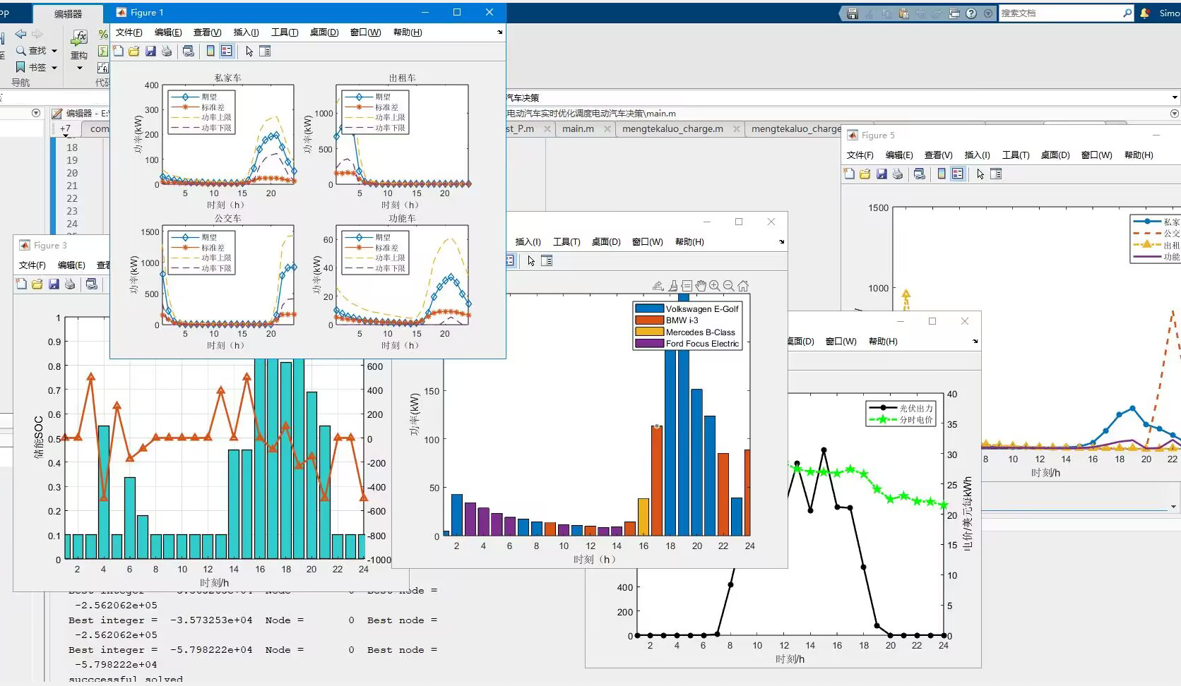
Task: Insert colorbar in Figure 1
Action: pos(210,51)
